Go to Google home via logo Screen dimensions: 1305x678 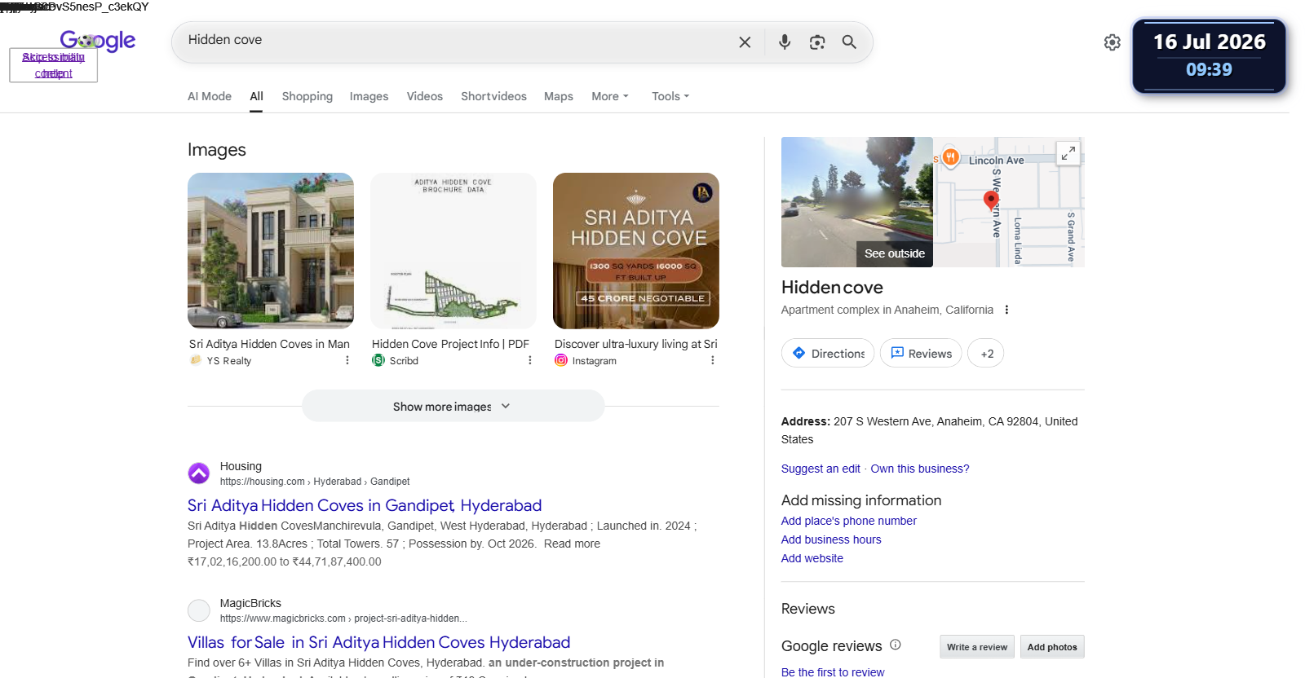click(98, 40)
